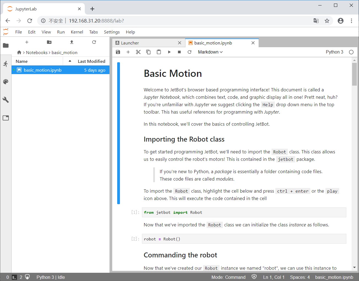Create a new launcher with the plus icon
This screenshot has height=281, width=359.
27,42
